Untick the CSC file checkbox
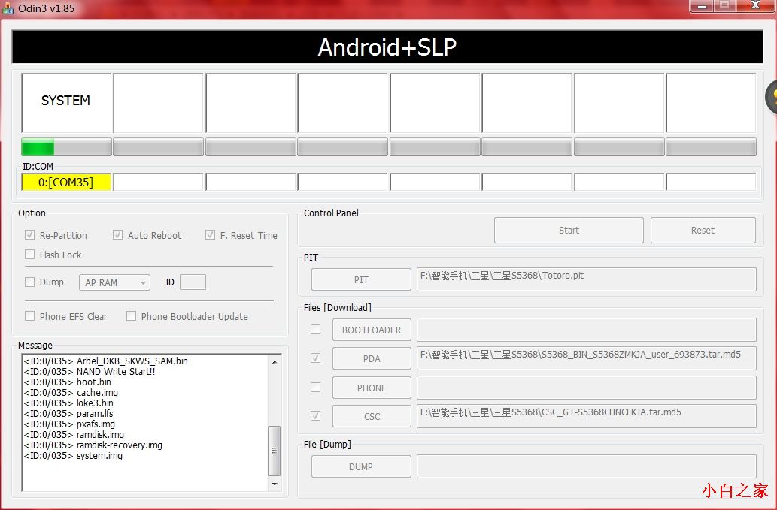The image size is (777, 510). tap(315, 416)
